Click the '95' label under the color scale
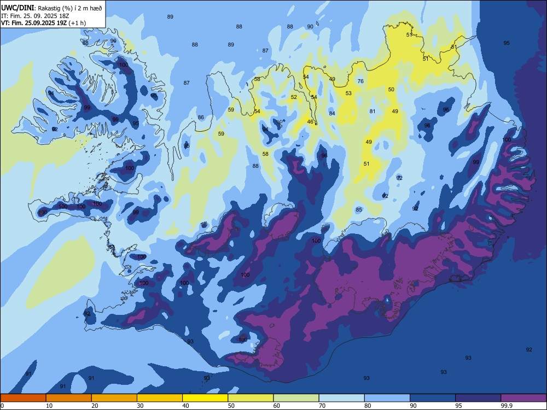Screen dimensions: 547x410 458,406
